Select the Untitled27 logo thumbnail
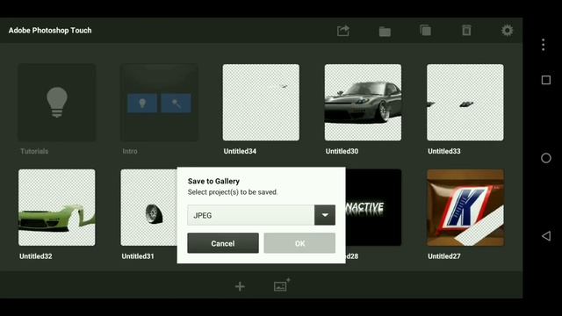This screenshot has width=562, height=316. pyautogui.click(x=465, y=207)
